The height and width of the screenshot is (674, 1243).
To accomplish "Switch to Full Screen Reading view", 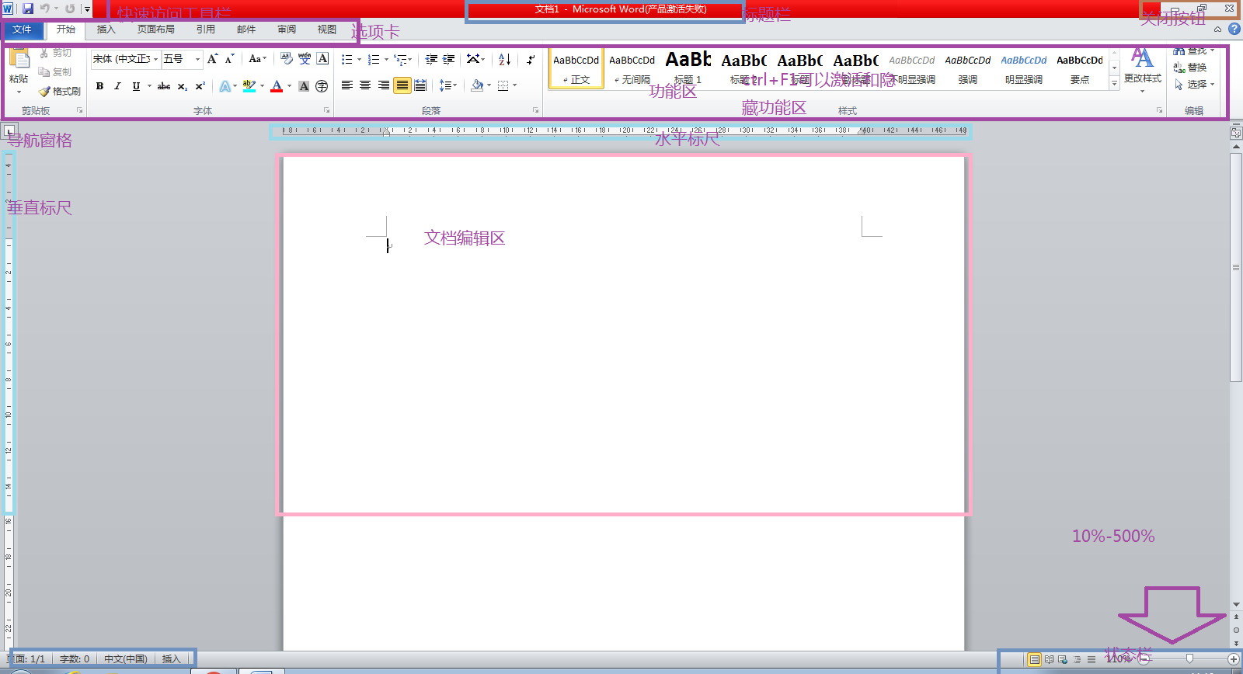I will pyautogui.click(x=1049, y=659).
